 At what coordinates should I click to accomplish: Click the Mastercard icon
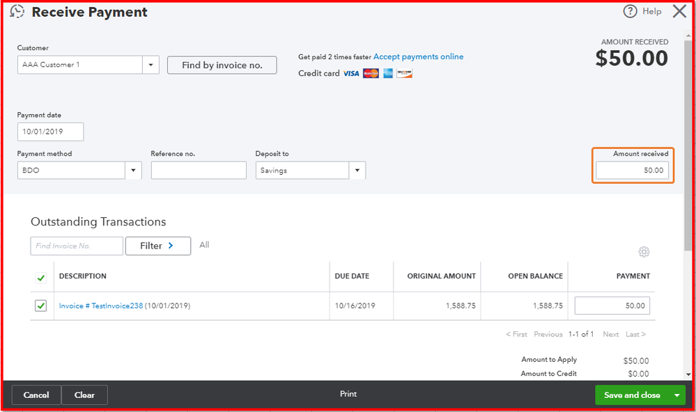pos(370,73)
